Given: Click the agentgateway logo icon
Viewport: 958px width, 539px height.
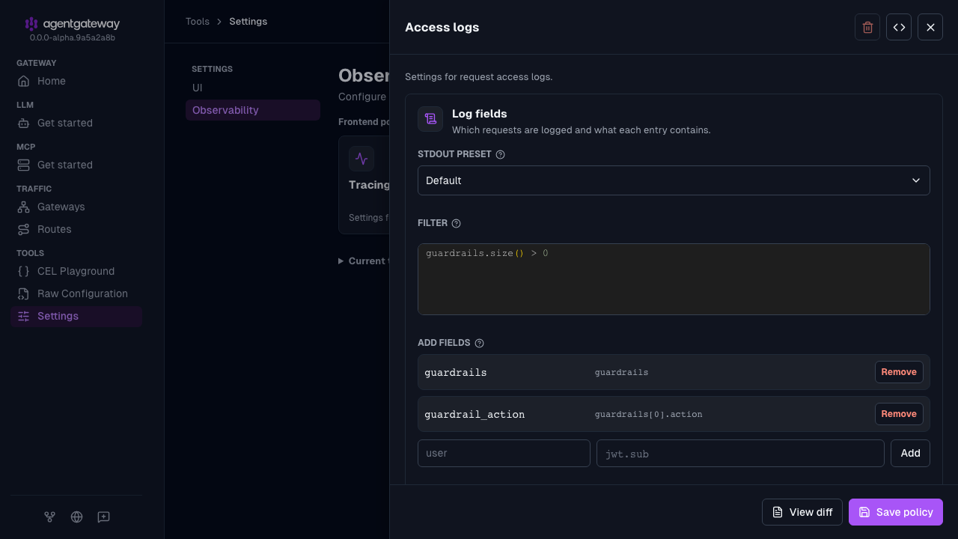Looking at the screenshot, I should (31, 24).
